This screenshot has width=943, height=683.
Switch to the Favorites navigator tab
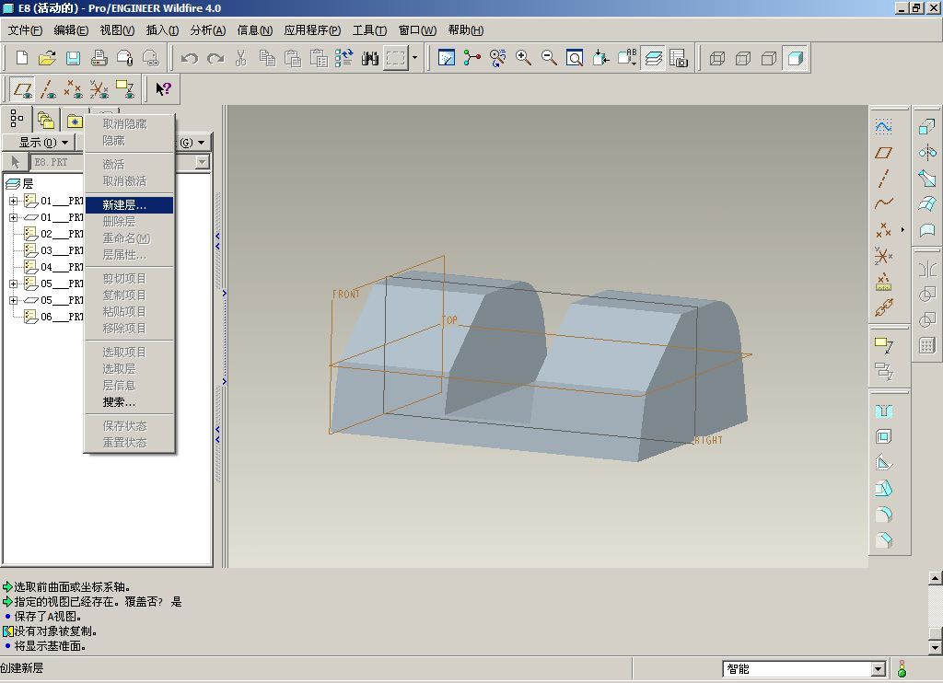click(x=74, y=121)
